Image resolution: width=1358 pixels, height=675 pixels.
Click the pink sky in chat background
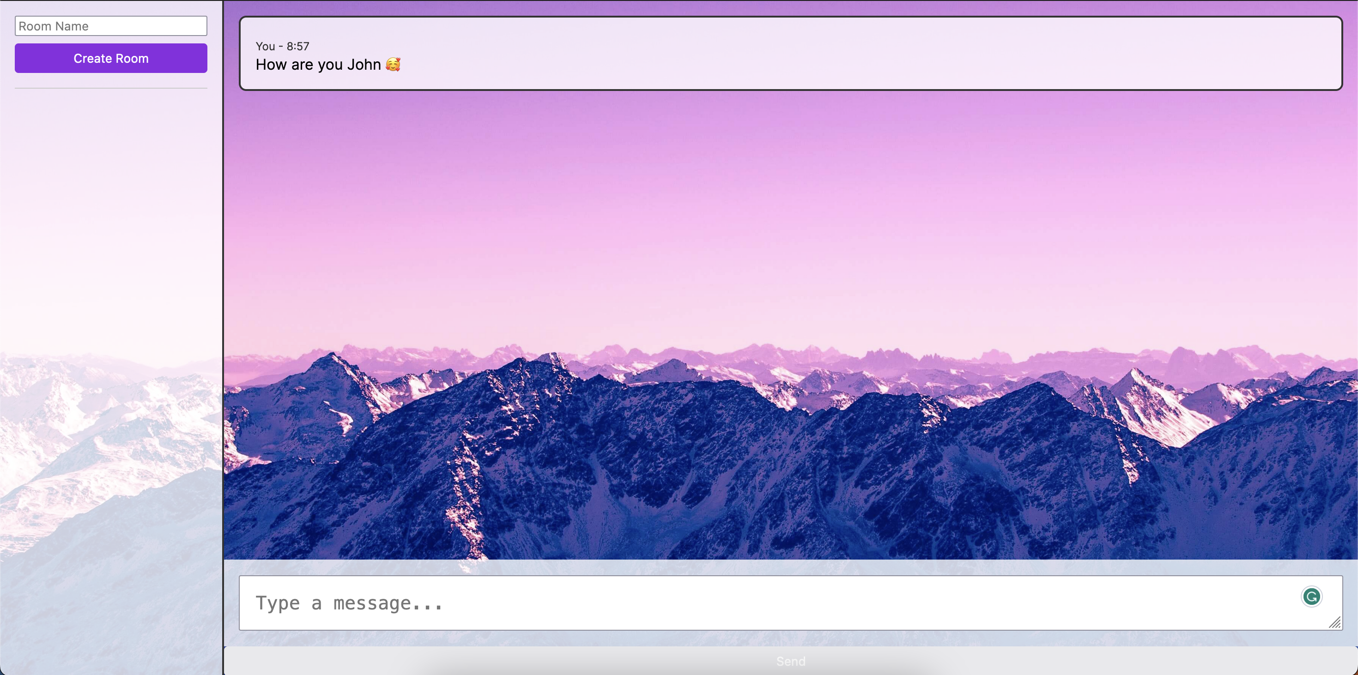(x=791, y=211)
